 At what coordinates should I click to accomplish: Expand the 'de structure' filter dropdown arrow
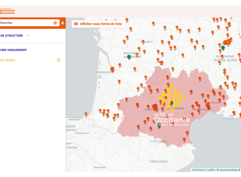(28, 36)
